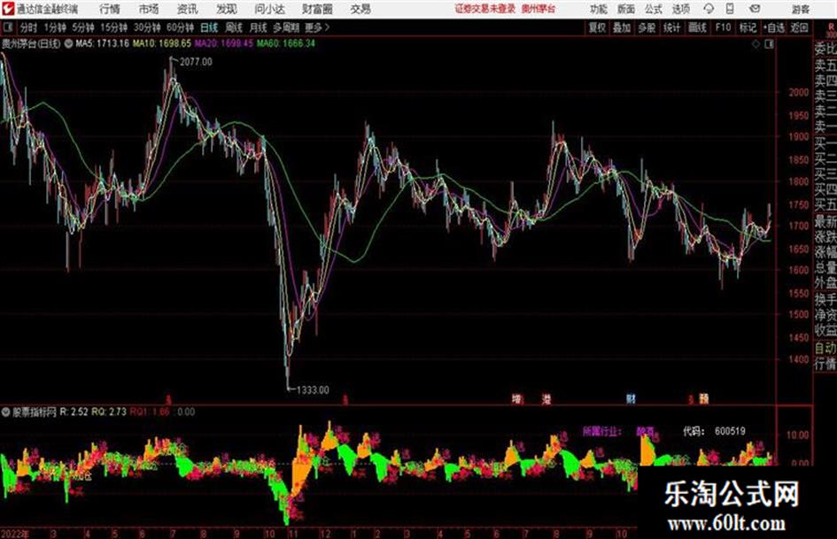Switch to the 60分钟 period tab
This screenshot has height=539, width=837.
coord(180,27)
